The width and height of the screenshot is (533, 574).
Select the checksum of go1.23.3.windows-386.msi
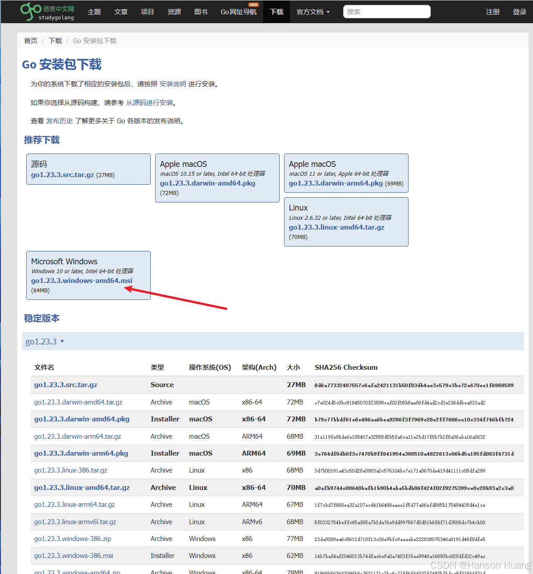coord(400,556)
